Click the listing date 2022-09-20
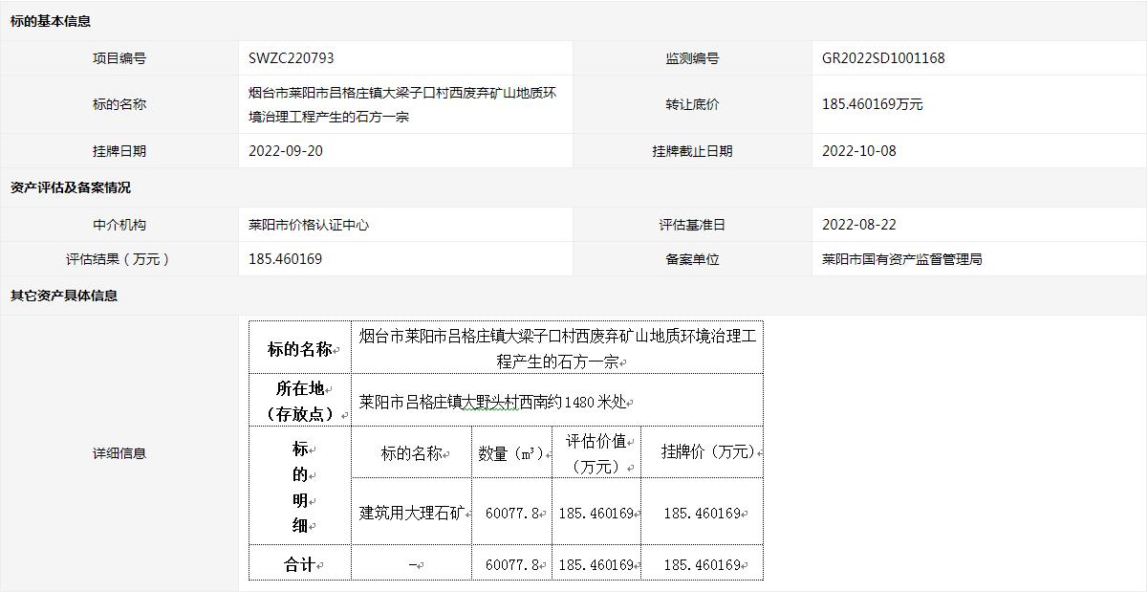This screenshot has height=592, width=1148. click(286, 151)
